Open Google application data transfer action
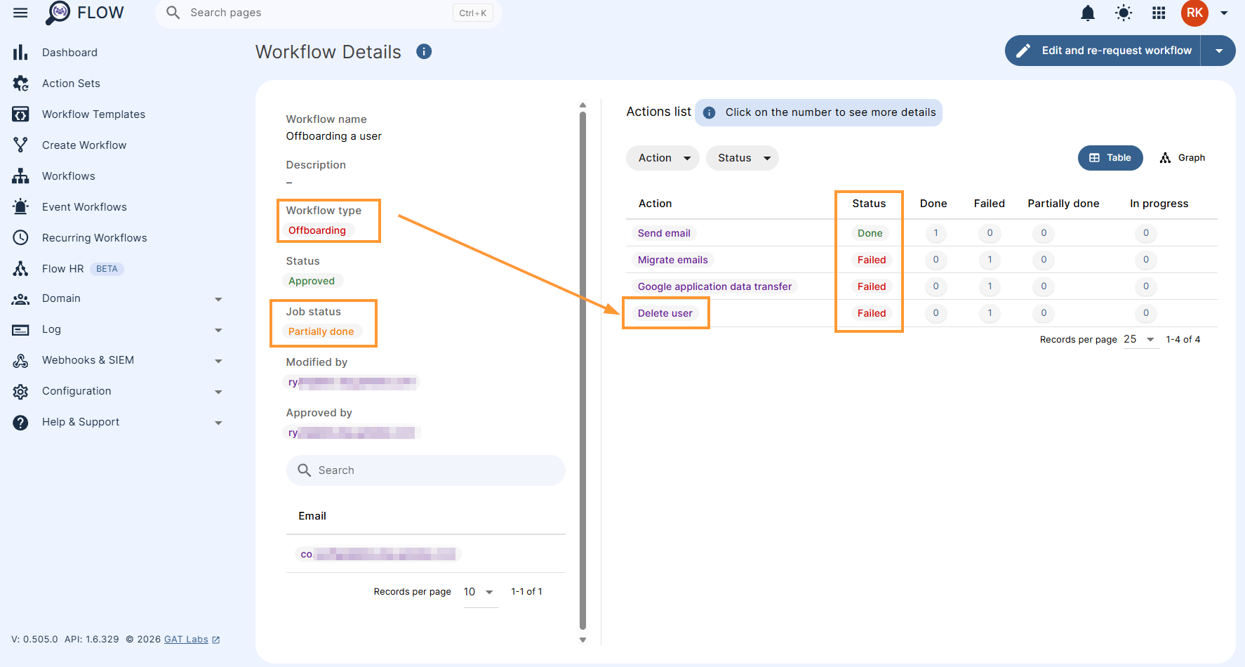The height and width of the screenshot is (667, 1245). pyautogui.click(x=714, y=286)
